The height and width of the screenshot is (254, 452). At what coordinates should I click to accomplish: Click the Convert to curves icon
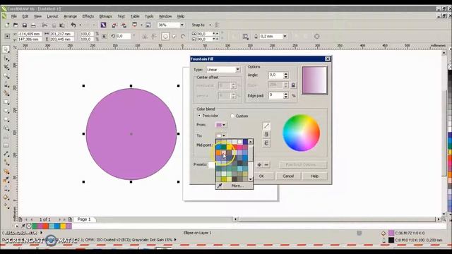(317, 36)
